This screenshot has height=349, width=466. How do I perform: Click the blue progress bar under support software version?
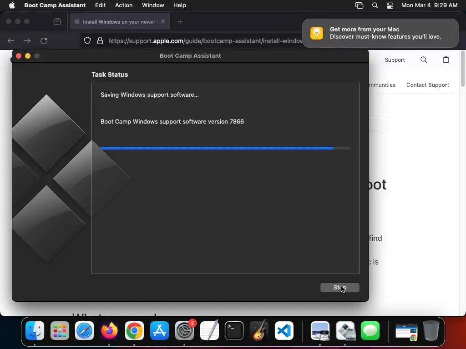pos(225,148)
